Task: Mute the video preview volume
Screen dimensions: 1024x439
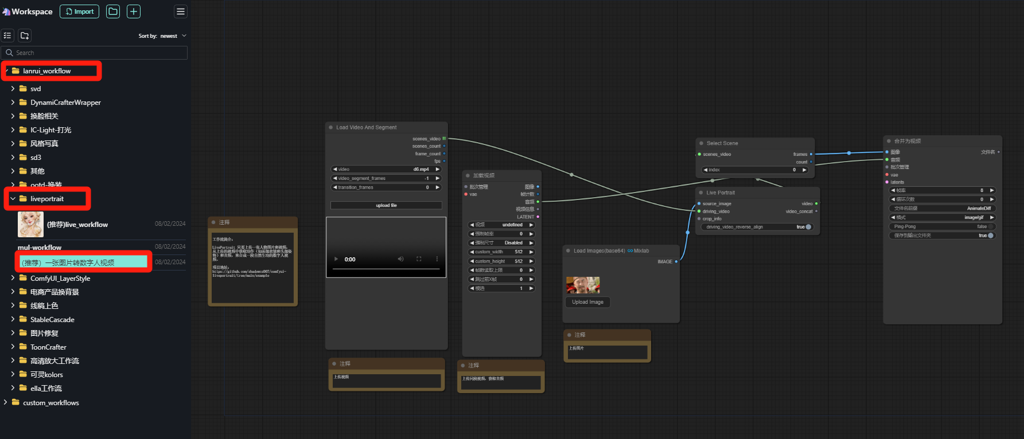Action: [400, 259]
